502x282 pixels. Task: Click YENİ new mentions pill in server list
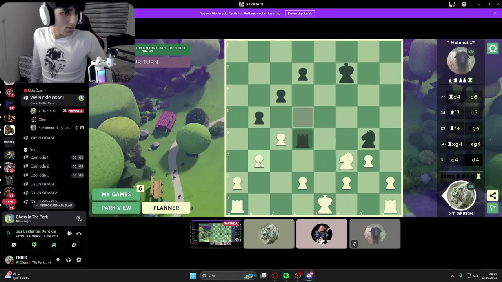[9, 201]
